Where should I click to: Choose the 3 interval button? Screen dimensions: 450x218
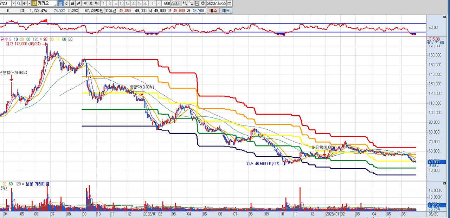click(110, 3)
